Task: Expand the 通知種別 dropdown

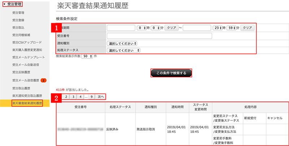Action: click(x=122, y=43)
